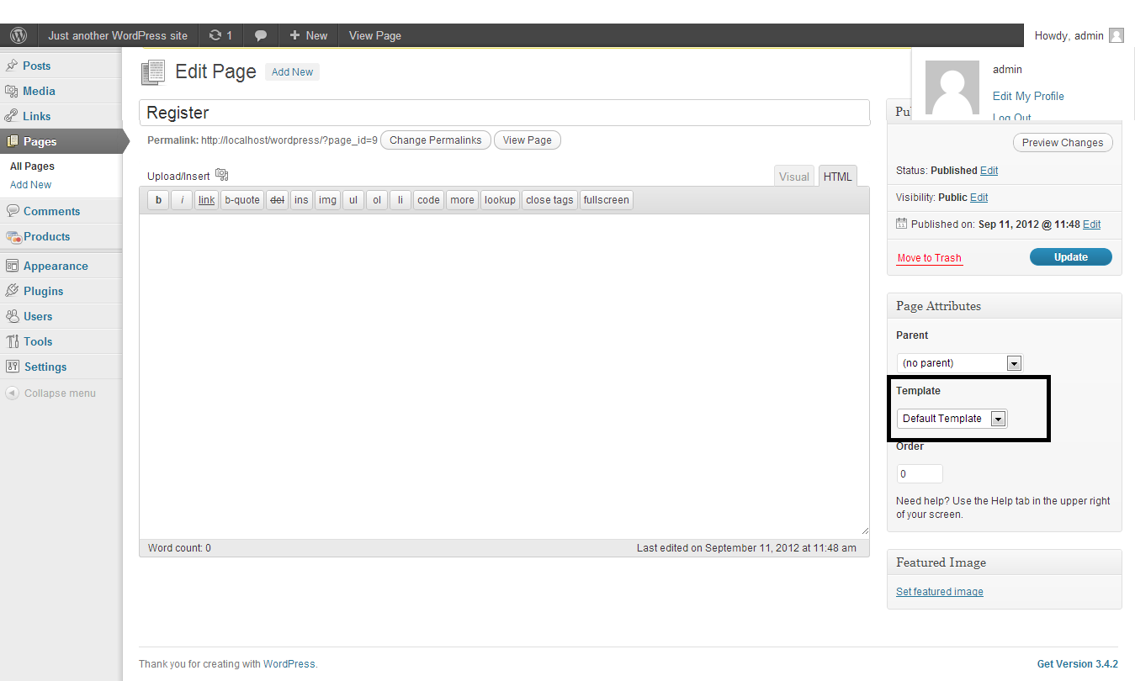Click the Links chain icon
This screenshot has width=1135, height=681.
coord(12,116)
